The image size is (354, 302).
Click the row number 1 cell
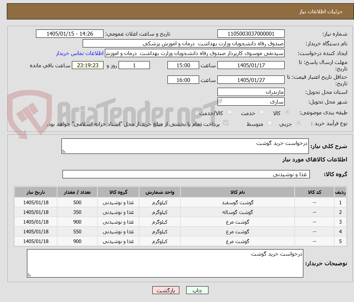click(x=340, y=203)
